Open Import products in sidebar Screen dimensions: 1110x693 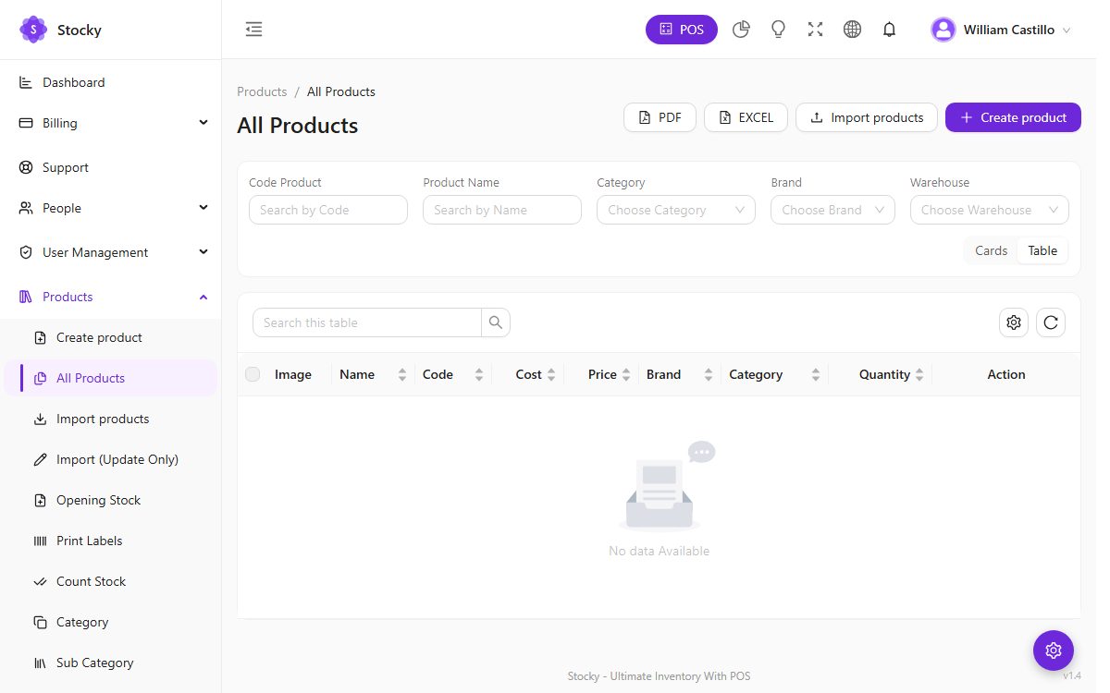click(111, 419)
